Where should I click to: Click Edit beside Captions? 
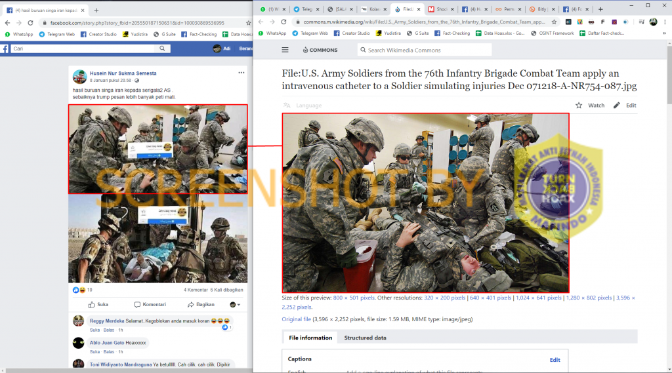click(555, 360)
